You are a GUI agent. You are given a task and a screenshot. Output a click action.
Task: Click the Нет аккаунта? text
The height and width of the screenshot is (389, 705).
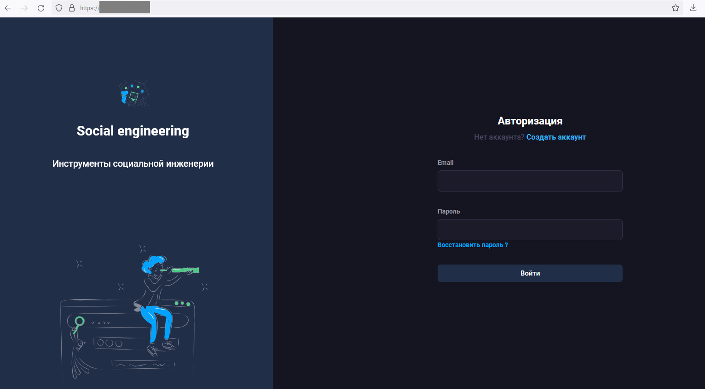click(x=499, y=137)
